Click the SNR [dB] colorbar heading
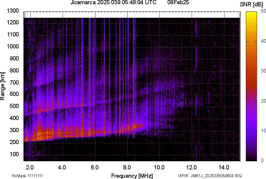 click(x=253, y=4)
